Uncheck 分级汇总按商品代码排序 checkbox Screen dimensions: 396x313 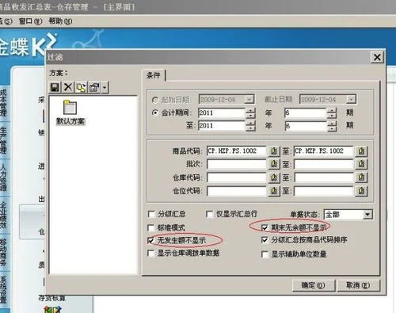pyautogui.click(x=265, y=240)
